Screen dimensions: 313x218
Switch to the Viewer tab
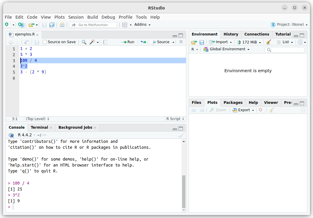271,103
